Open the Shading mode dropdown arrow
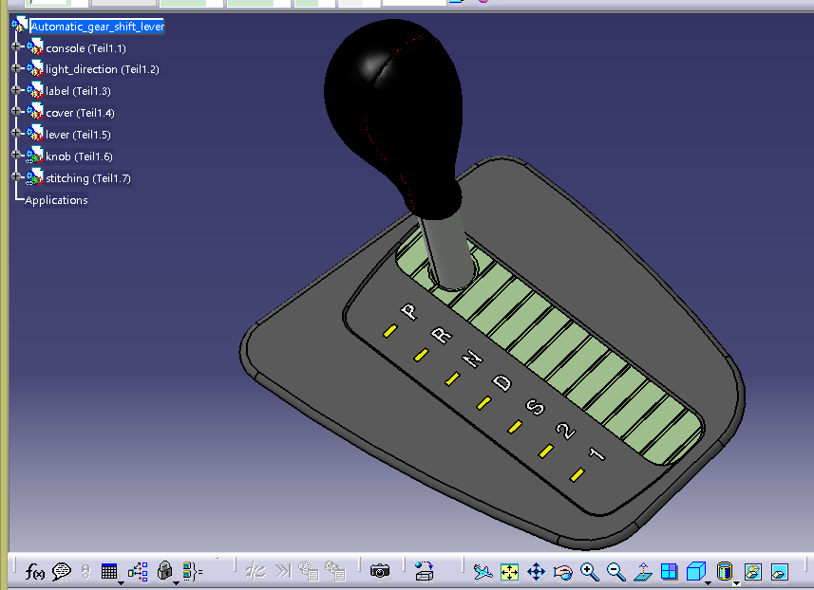 point(736,583)
